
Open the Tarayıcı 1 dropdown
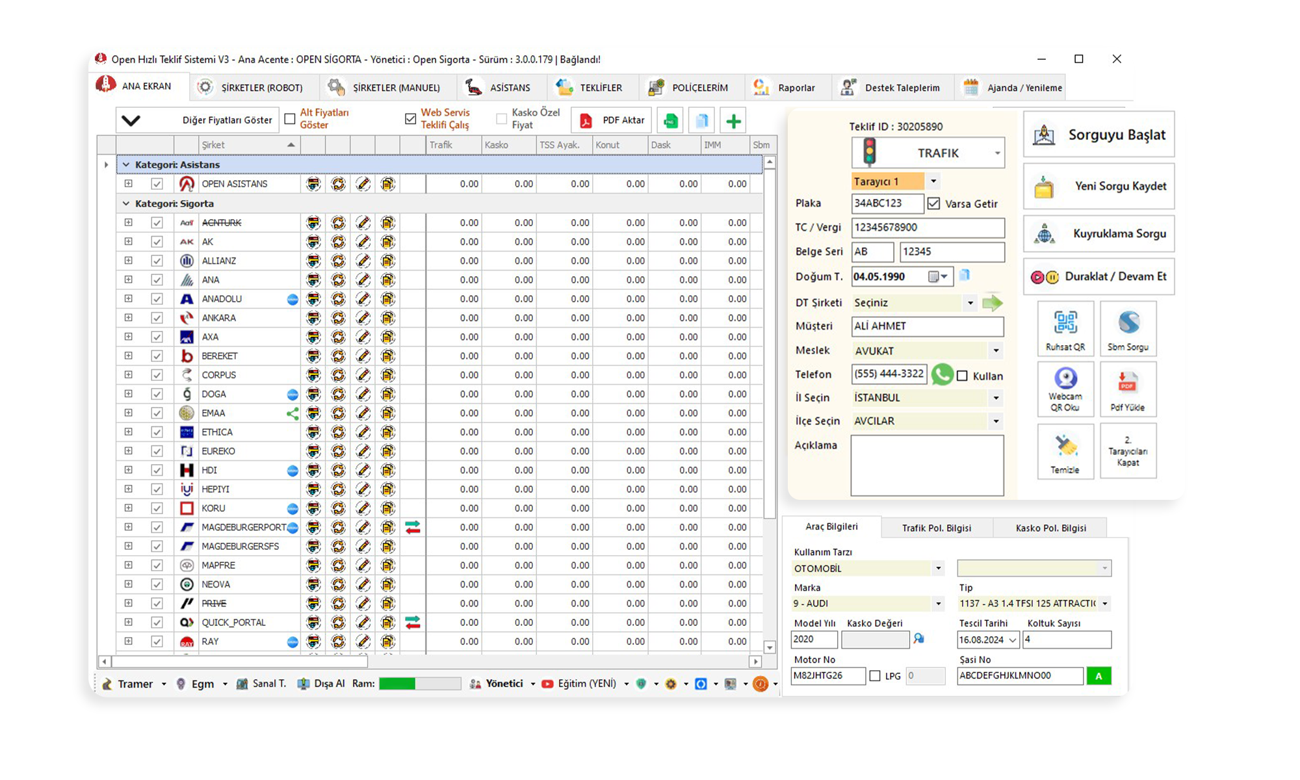click(933, 181)
